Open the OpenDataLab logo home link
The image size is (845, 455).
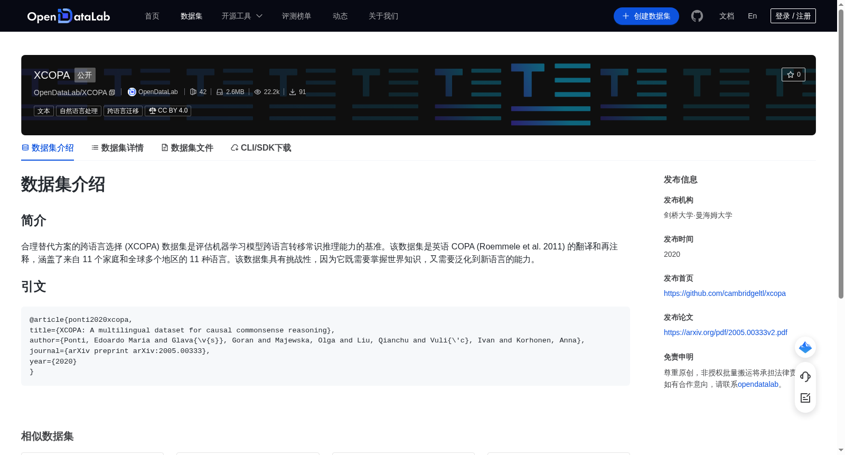(x=68, y=16)
